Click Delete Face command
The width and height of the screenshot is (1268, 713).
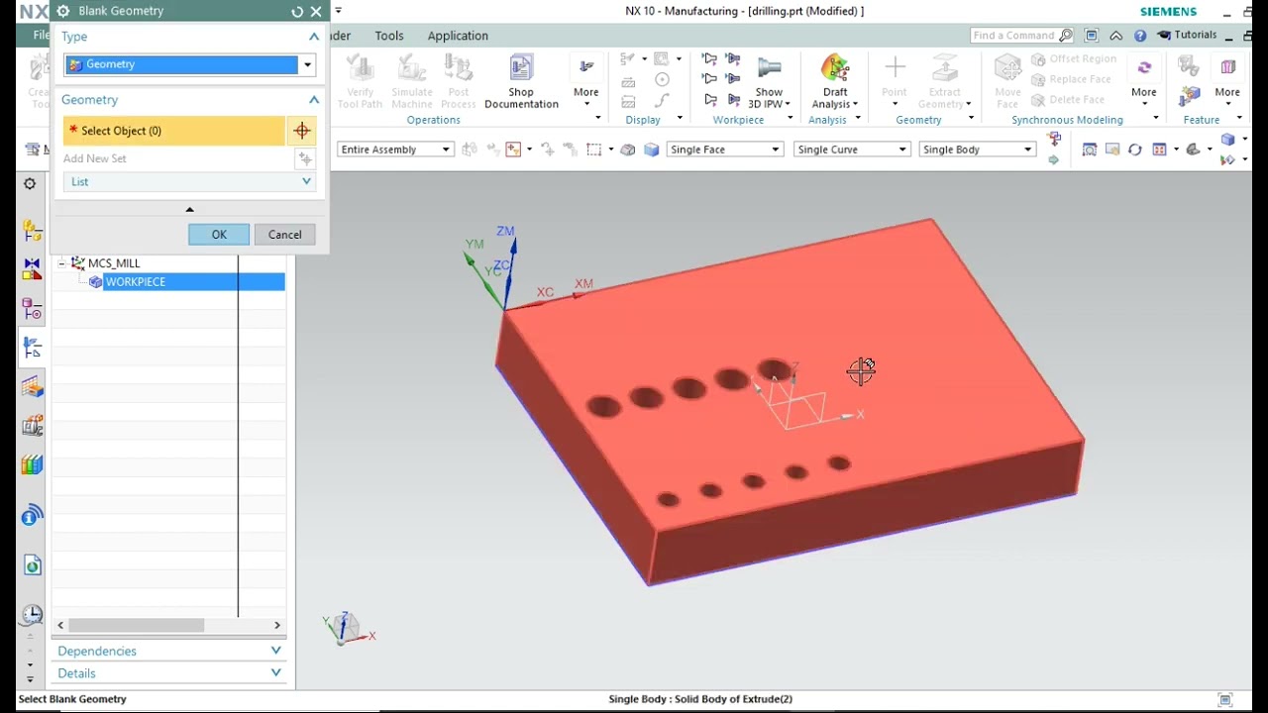1068,99
